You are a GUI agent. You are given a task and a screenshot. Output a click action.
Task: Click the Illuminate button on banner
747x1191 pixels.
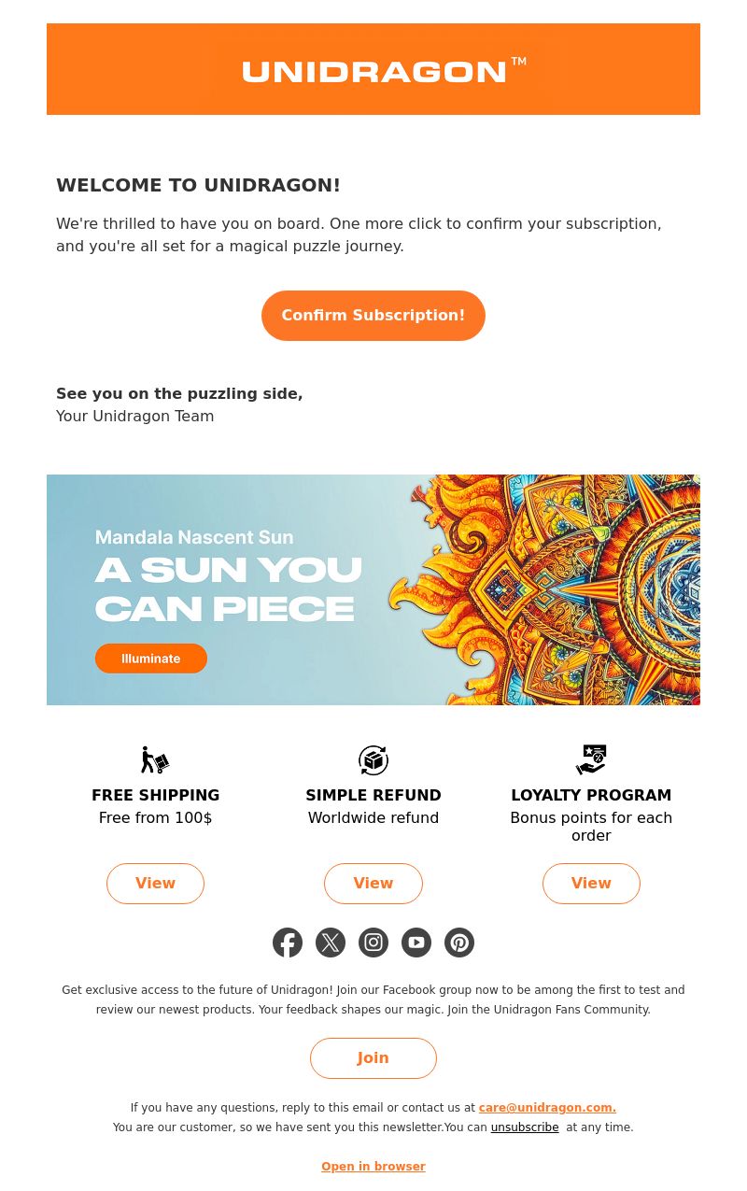pos(151,659)
